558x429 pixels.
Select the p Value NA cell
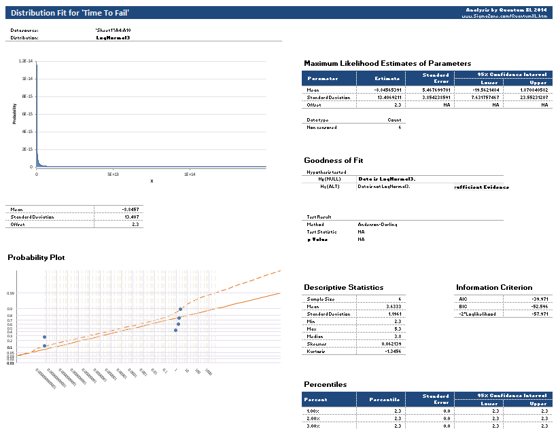pos(361,239)
